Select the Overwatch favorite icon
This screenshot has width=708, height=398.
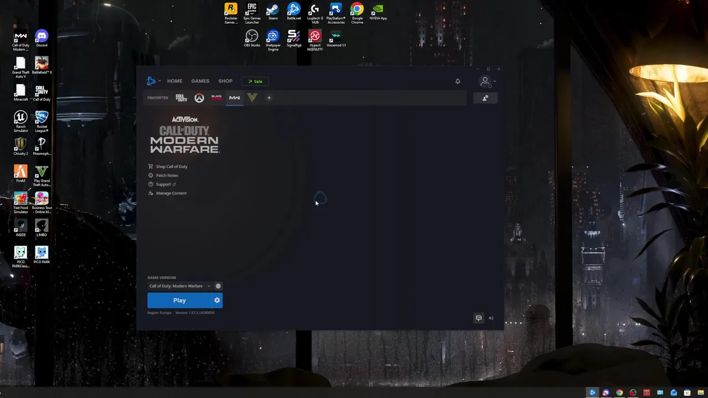click(x=199, y=98)
